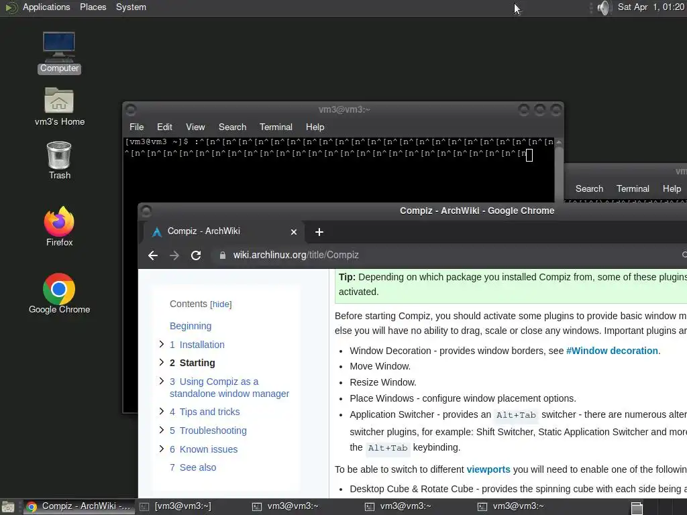Open the terminal File menu
The width and height of the screenshot is (687, 515).
(136, 127)
